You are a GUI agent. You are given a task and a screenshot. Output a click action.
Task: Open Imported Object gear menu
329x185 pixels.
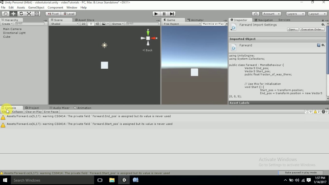point(323,45)
